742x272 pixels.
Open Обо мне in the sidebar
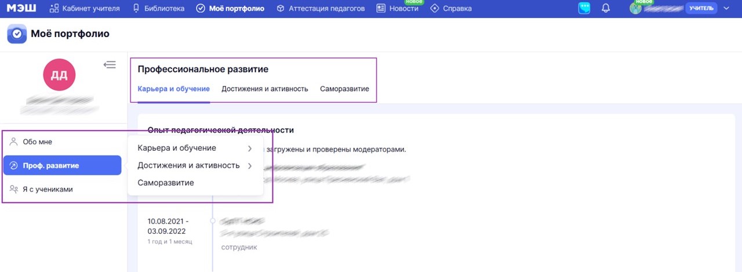click(x=38, y=142)
